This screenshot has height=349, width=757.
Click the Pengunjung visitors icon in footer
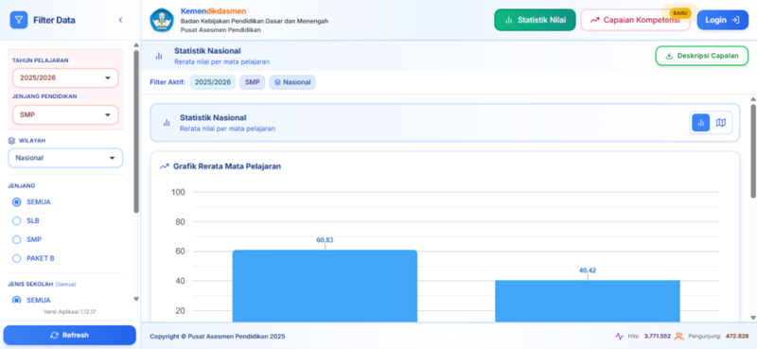679,336
